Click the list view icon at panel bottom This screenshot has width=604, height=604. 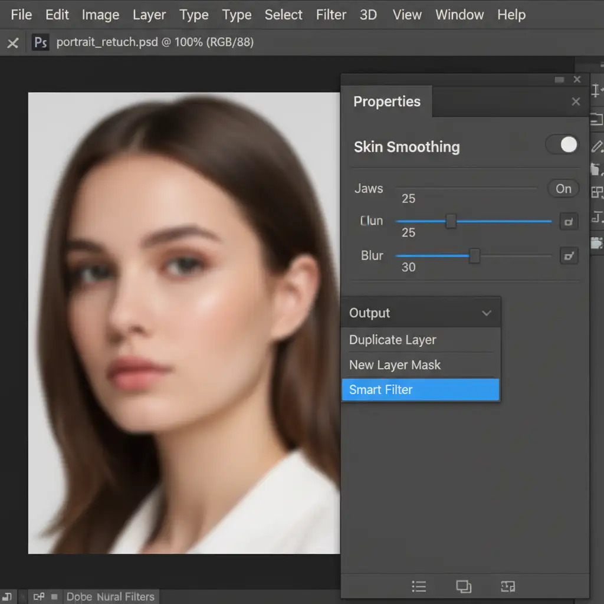[x=419, y=586]
